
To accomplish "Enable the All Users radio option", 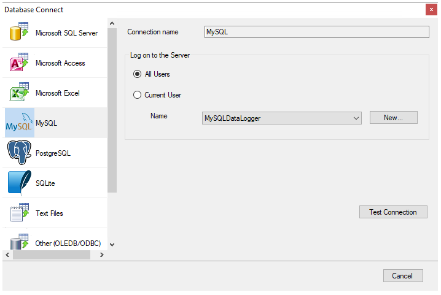I will (x=137, y=74).
